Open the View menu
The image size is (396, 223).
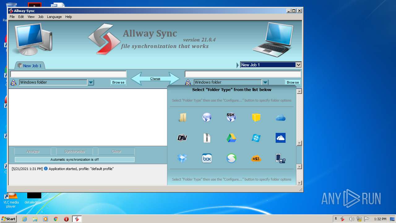(31, 17)
